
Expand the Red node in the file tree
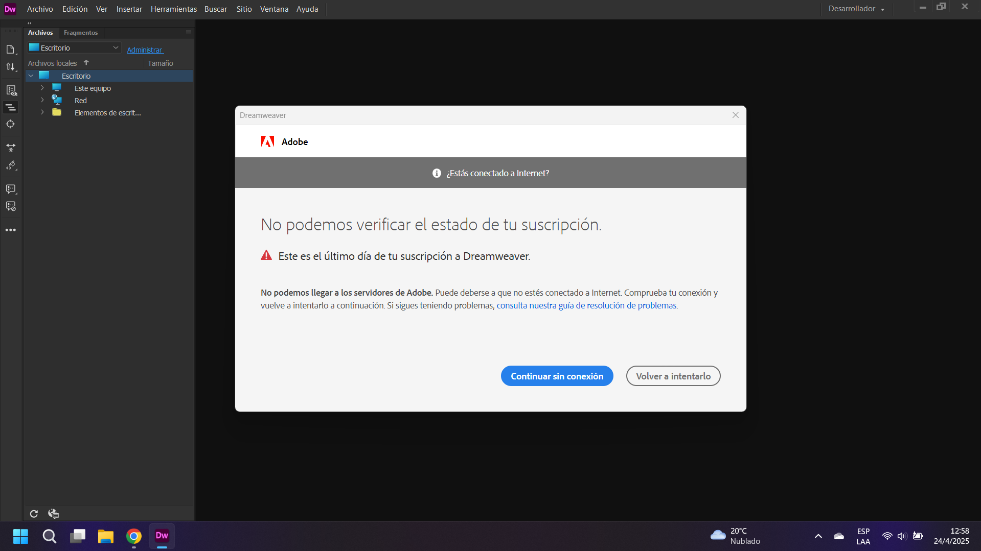point(42,100)
